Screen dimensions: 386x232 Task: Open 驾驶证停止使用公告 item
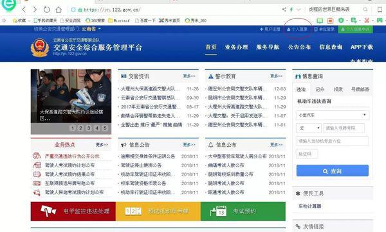point(142,165)
